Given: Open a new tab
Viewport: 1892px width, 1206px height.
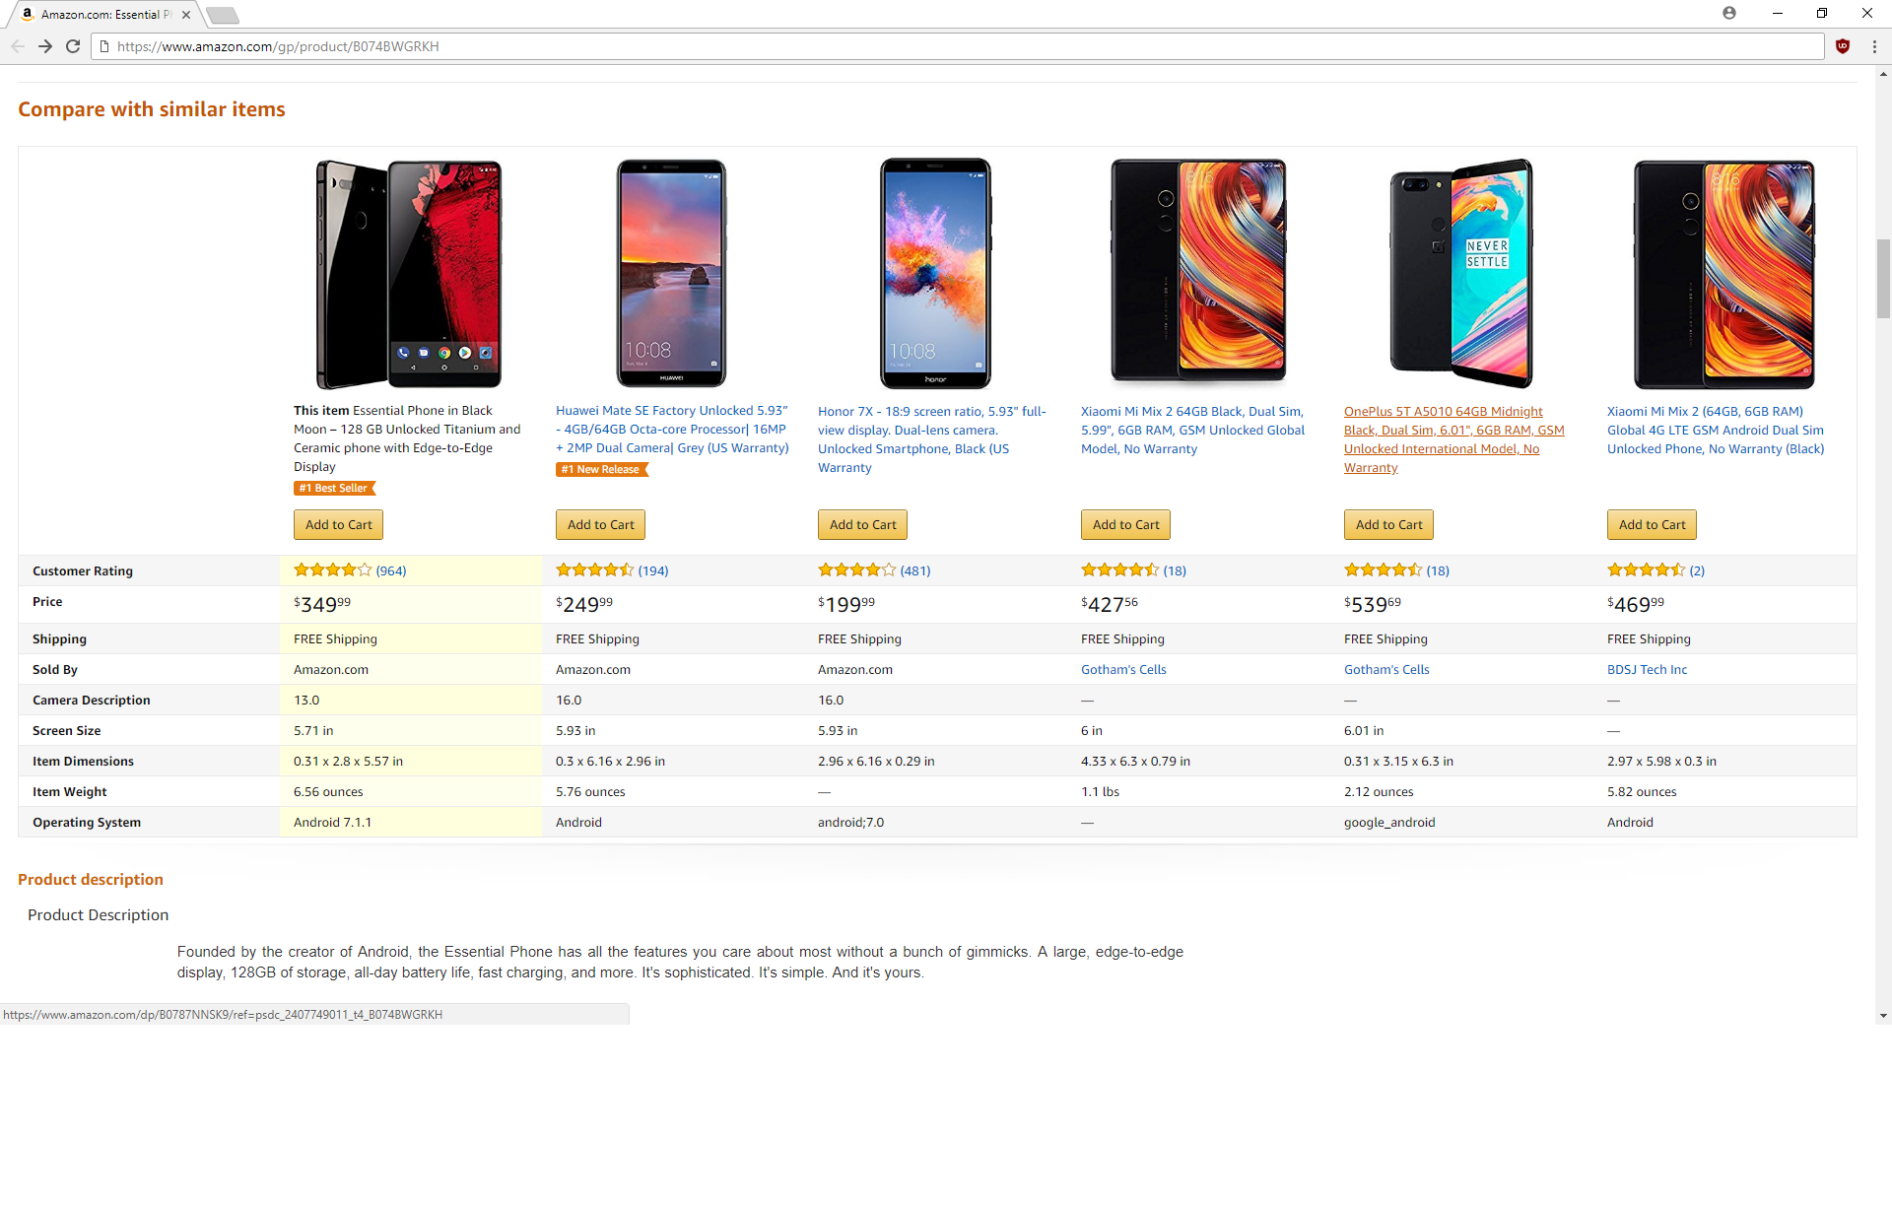Looking at the screenshot, I should [x=224, y=15].
